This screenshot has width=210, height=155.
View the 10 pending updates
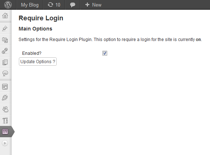[x=54, y=5]
